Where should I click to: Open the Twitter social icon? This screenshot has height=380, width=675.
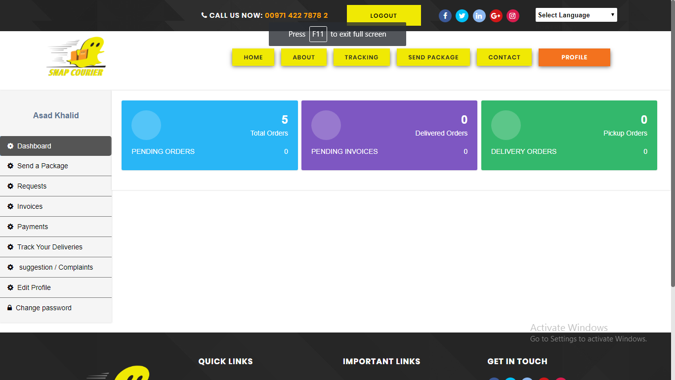[x=462, y=16]
